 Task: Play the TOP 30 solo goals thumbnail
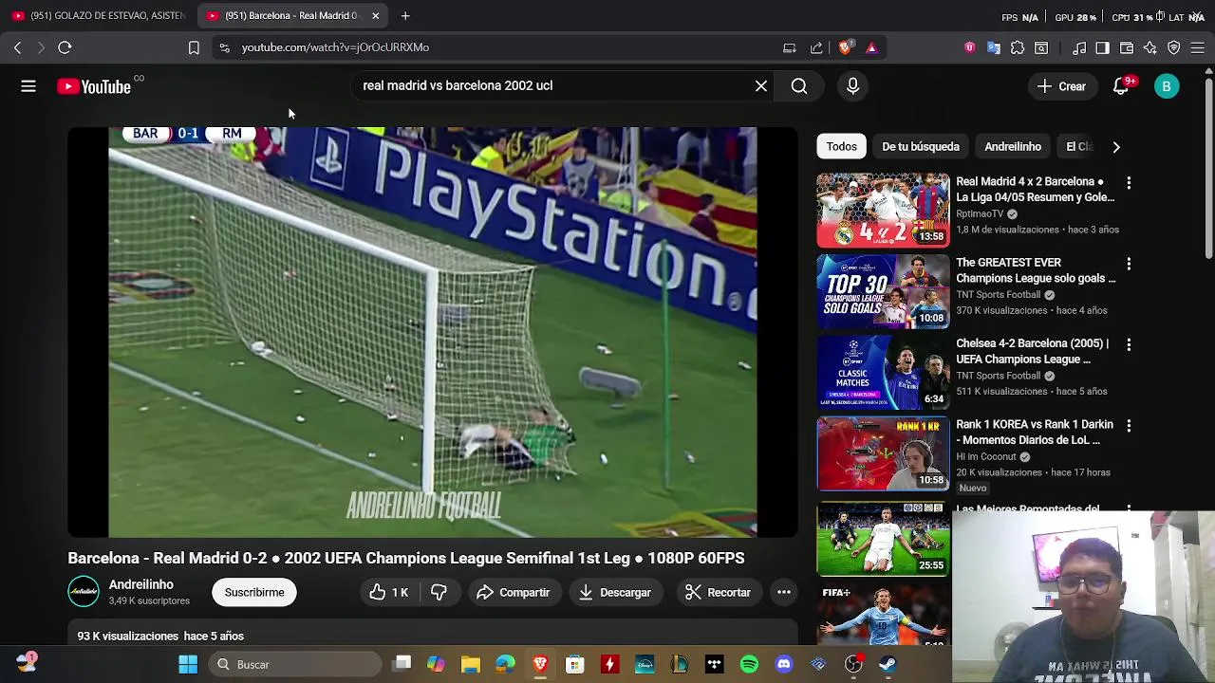[883, 291]
